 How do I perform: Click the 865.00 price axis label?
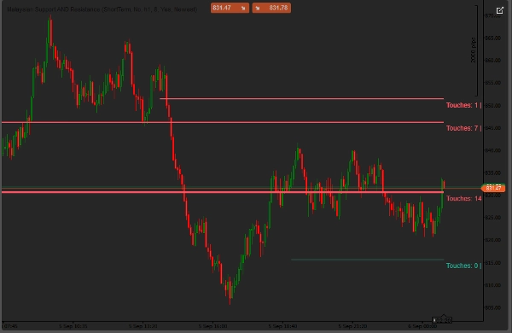[493, 38]
